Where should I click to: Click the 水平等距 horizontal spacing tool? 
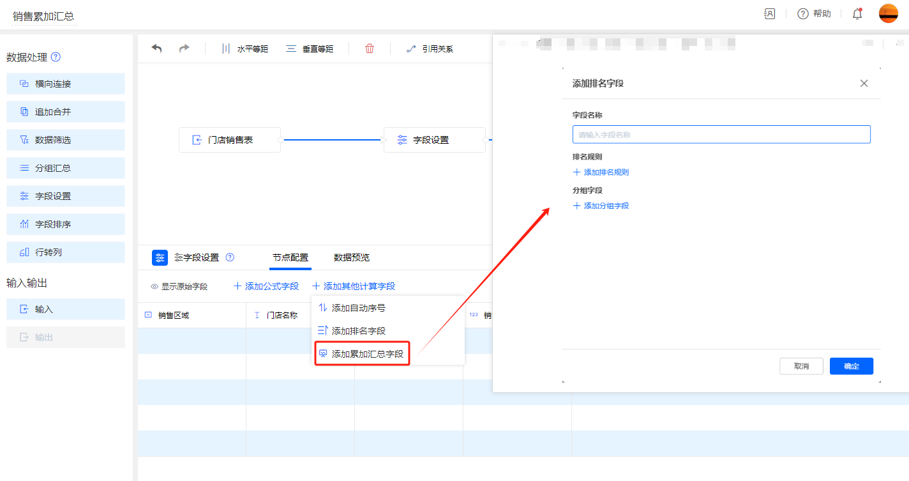(x=244, y=49)
